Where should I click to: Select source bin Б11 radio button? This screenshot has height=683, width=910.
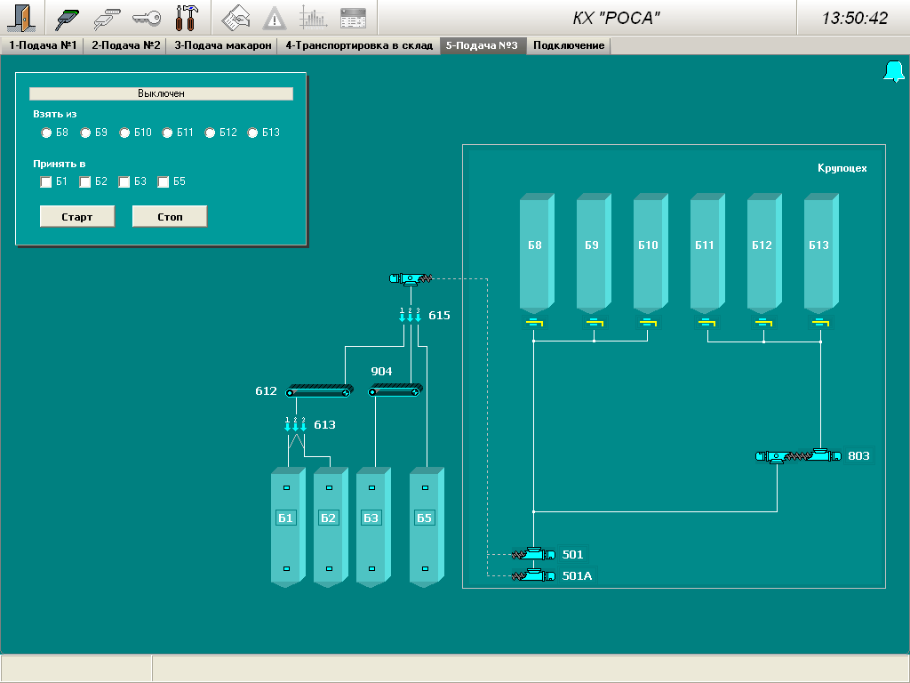pyautogui.click(x=167, y=133)
